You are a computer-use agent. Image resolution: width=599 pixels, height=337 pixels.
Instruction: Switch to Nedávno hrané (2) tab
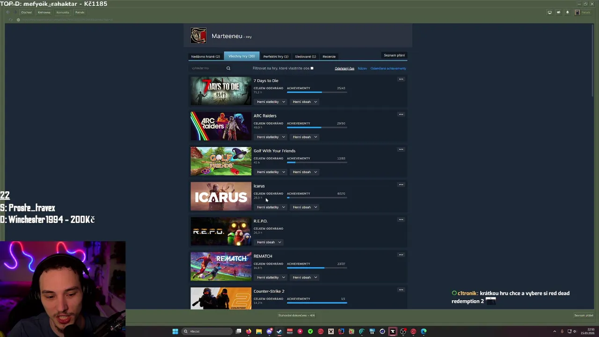coord(205,56)
